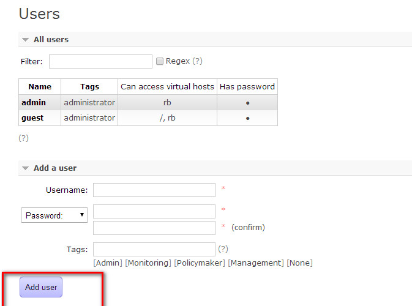Insert the Monitoring tag shortcut
The width and height of the screenshot is (412, 306).
(x=148, y=263)
